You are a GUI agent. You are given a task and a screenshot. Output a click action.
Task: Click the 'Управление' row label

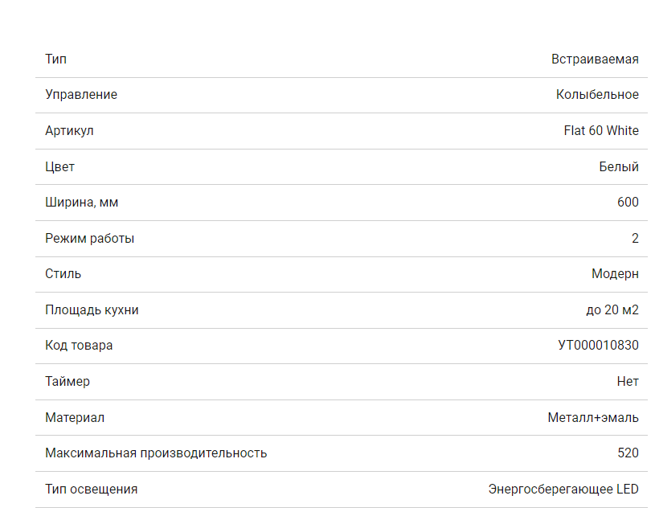click(81, 95)
